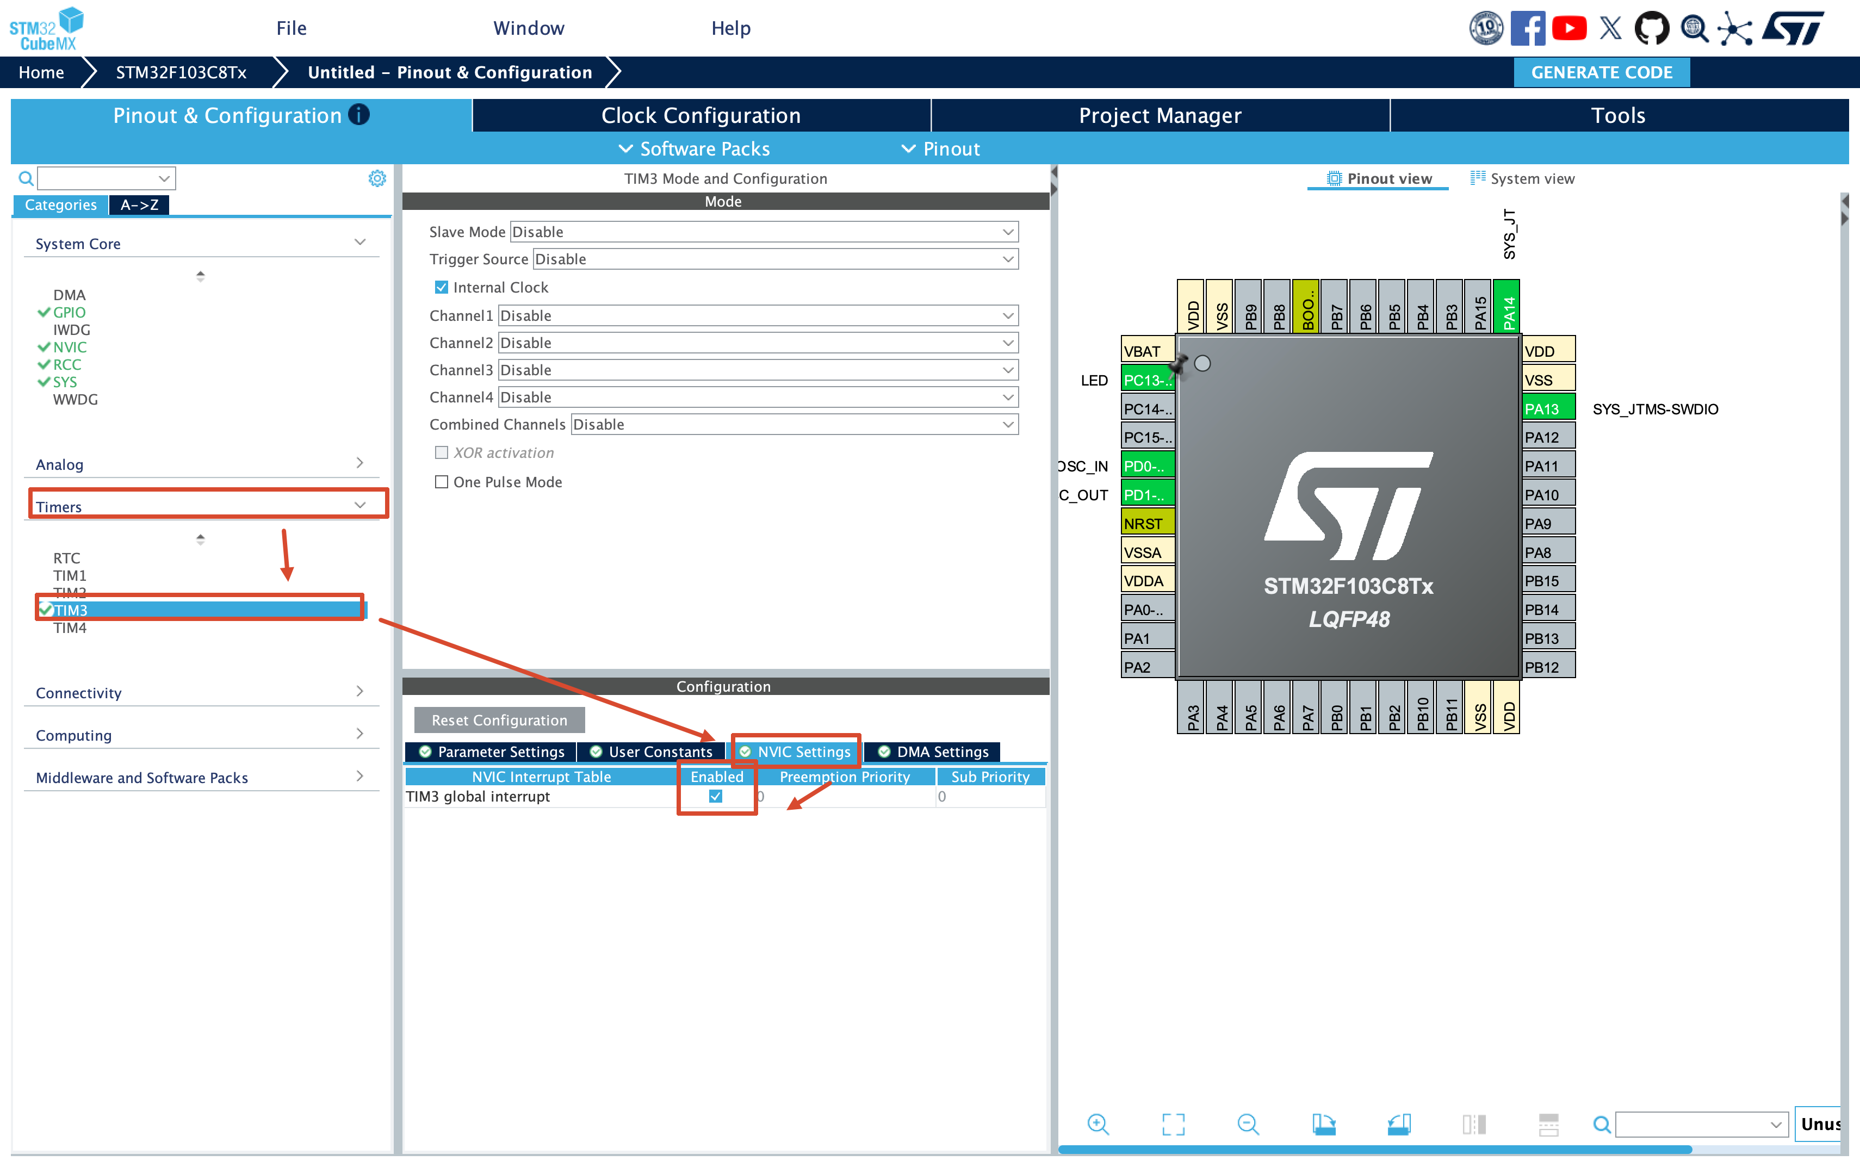Click the pin search magnifier below the chip

[x=1602, y=1125]
